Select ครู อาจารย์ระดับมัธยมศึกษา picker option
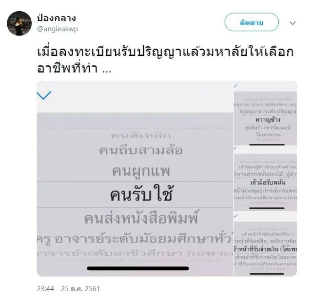 coord(135,239)
